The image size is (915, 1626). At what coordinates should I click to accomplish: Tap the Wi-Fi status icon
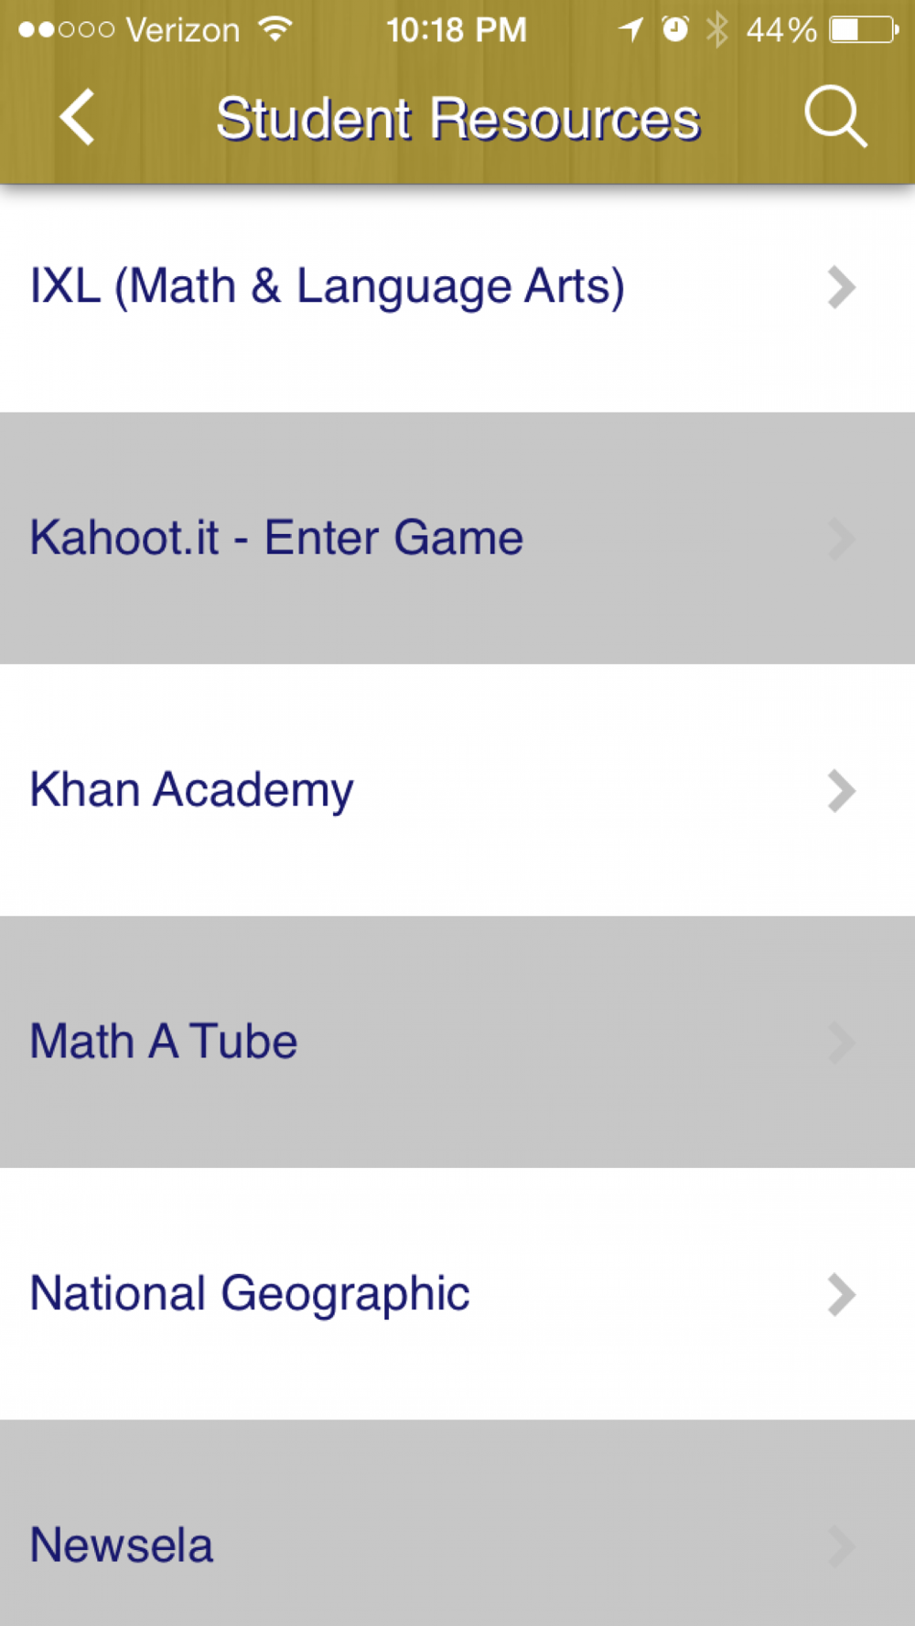tap(275, 30)
